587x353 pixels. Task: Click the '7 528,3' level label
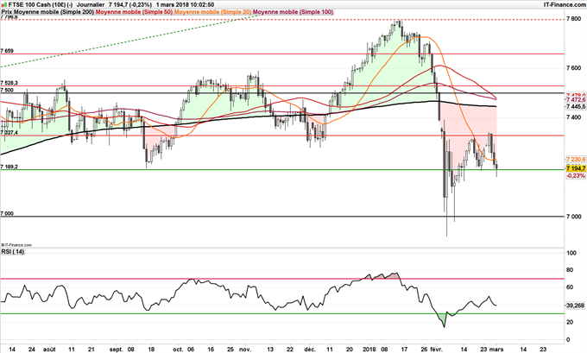pos(9,83)
